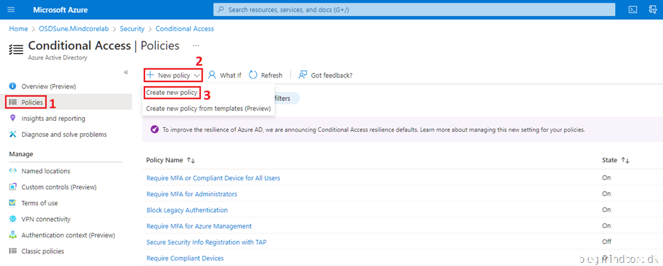Click the search resources input box
The image size is (663, 266).
click(x=414, y=10)
